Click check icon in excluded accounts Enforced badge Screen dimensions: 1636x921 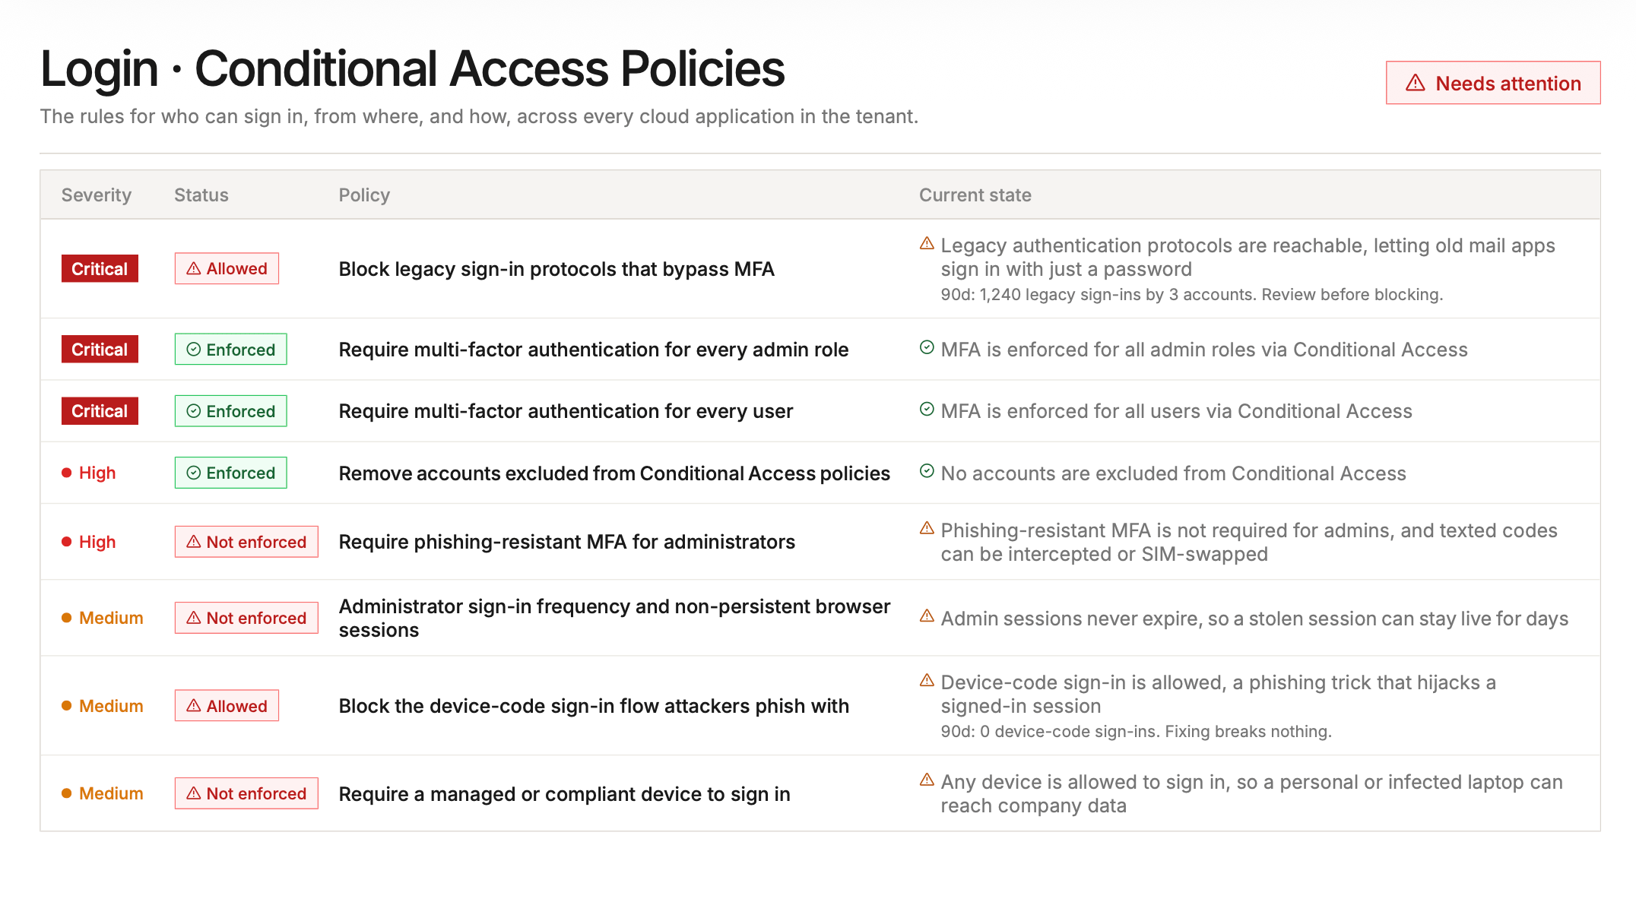[194, 473]
